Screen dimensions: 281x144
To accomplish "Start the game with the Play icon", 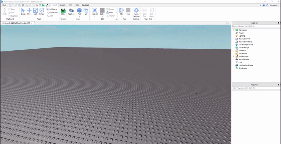I will click(x=122, y=10).
